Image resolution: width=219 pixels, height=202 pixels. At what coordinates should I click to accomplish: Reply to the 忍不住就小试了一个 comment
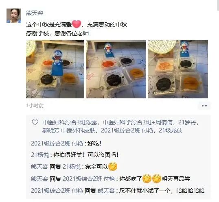click(x=118, y=191)
